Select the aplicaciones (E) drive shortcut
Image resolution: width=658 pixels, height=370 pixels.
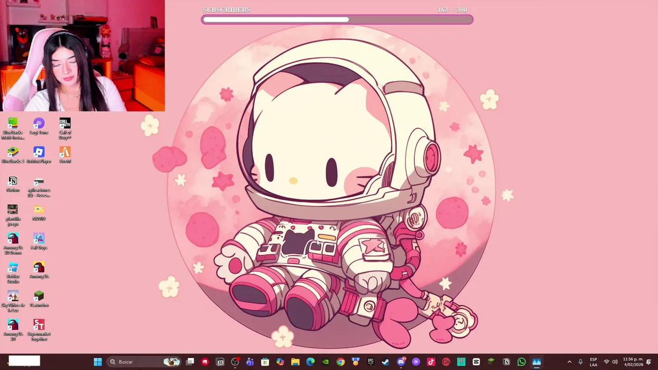coord(39,187)
